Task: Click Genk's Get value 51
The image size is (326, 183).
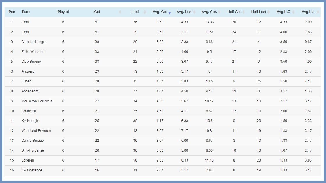Action: pyautogui.click(x=97, y=32)
